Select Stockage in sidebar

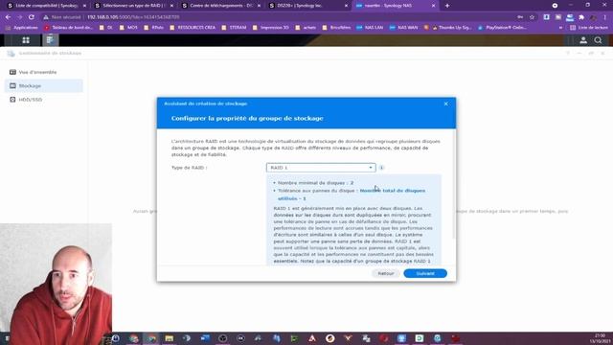pos(44,85)
